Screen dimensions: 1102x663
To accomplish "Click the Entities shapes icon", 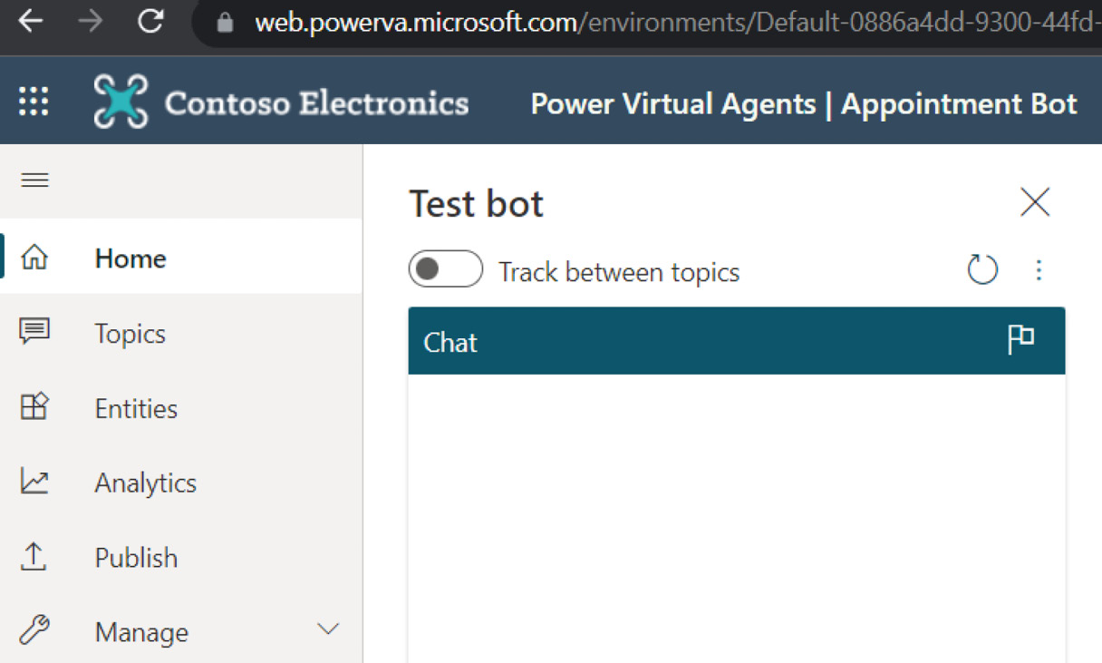I will (34, 406).
